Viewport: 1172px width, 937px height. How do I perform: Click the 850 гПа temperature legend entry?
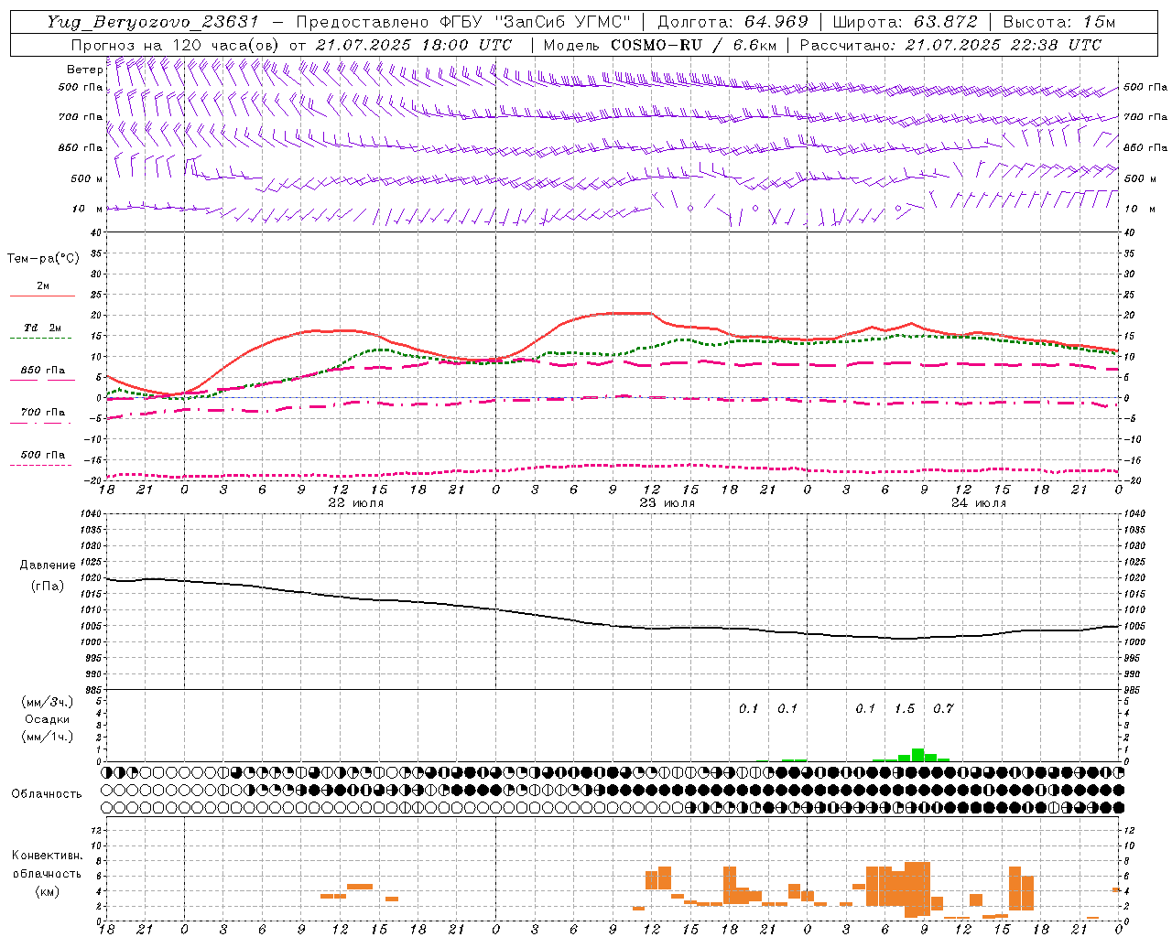[43, 371]
